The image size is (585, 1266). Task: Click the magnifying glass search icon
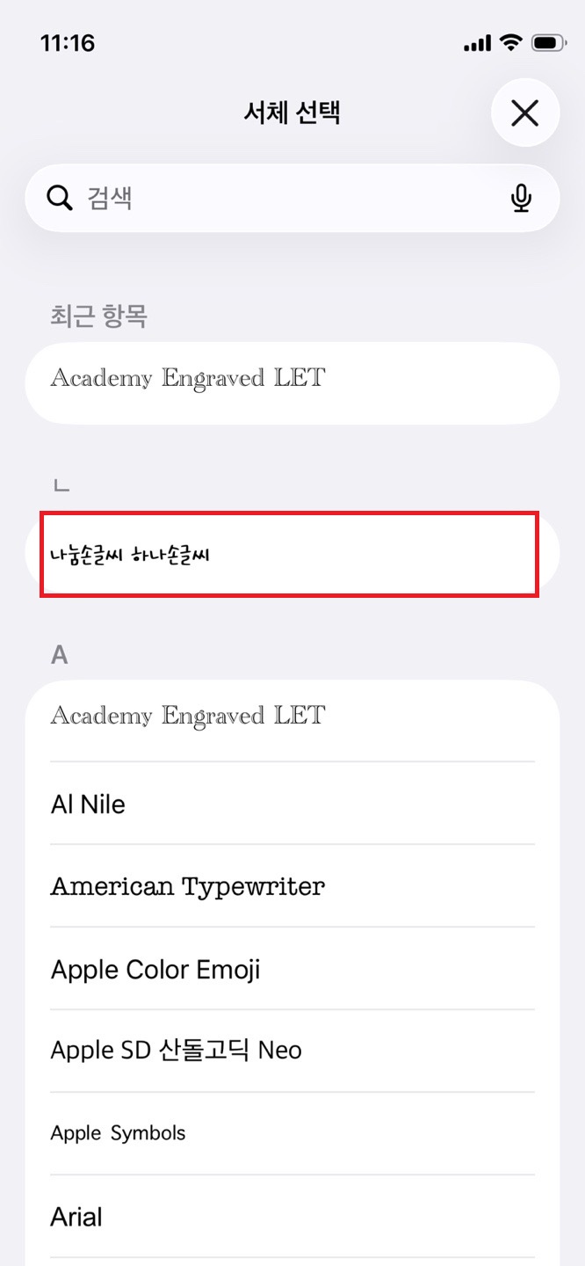[59, 199]
